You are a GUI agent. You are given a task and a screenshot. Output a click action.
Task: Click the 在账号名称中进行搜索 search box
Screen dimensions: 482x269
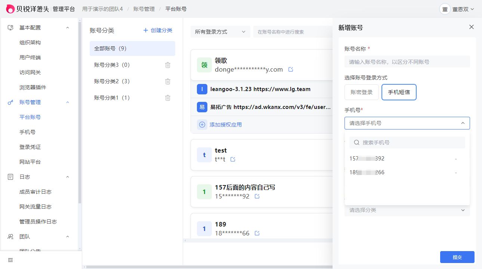(x=293, y=32)
